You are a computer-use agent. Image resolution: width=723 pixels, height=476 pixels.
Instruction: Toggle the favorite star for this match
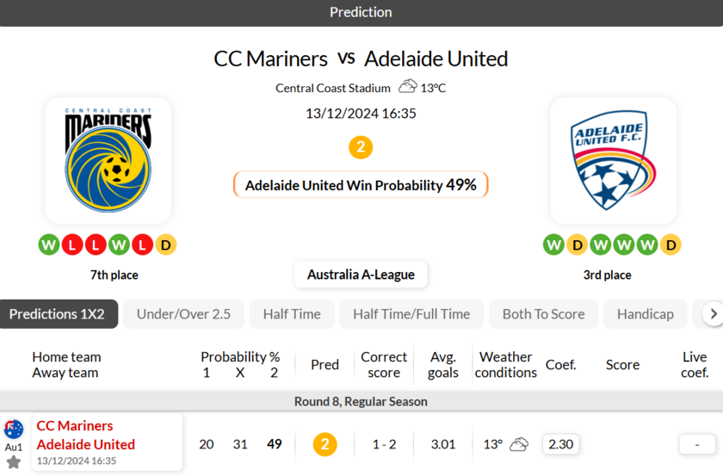14,461
